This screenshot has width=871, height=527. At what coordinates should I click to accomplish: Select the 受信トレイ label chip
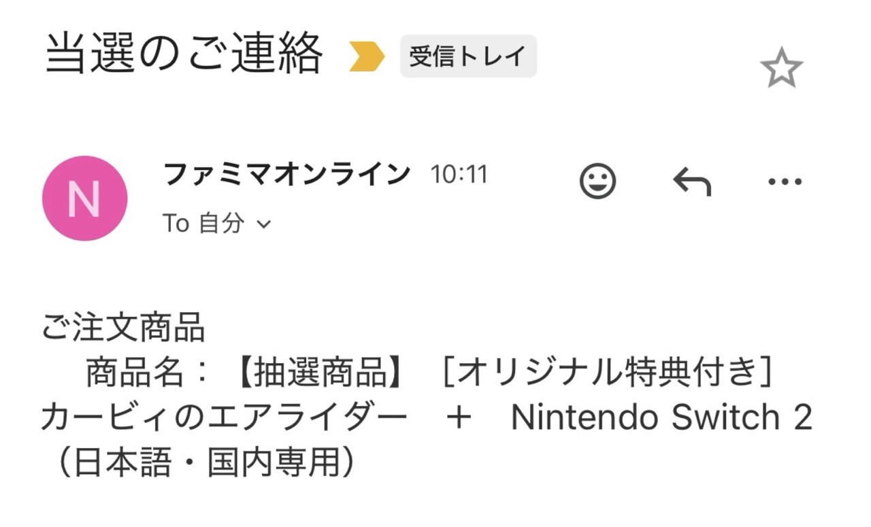468,56
